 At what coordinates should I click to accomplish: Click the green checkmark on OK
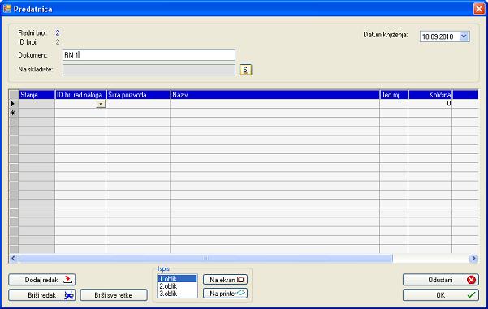pos(471,294)
